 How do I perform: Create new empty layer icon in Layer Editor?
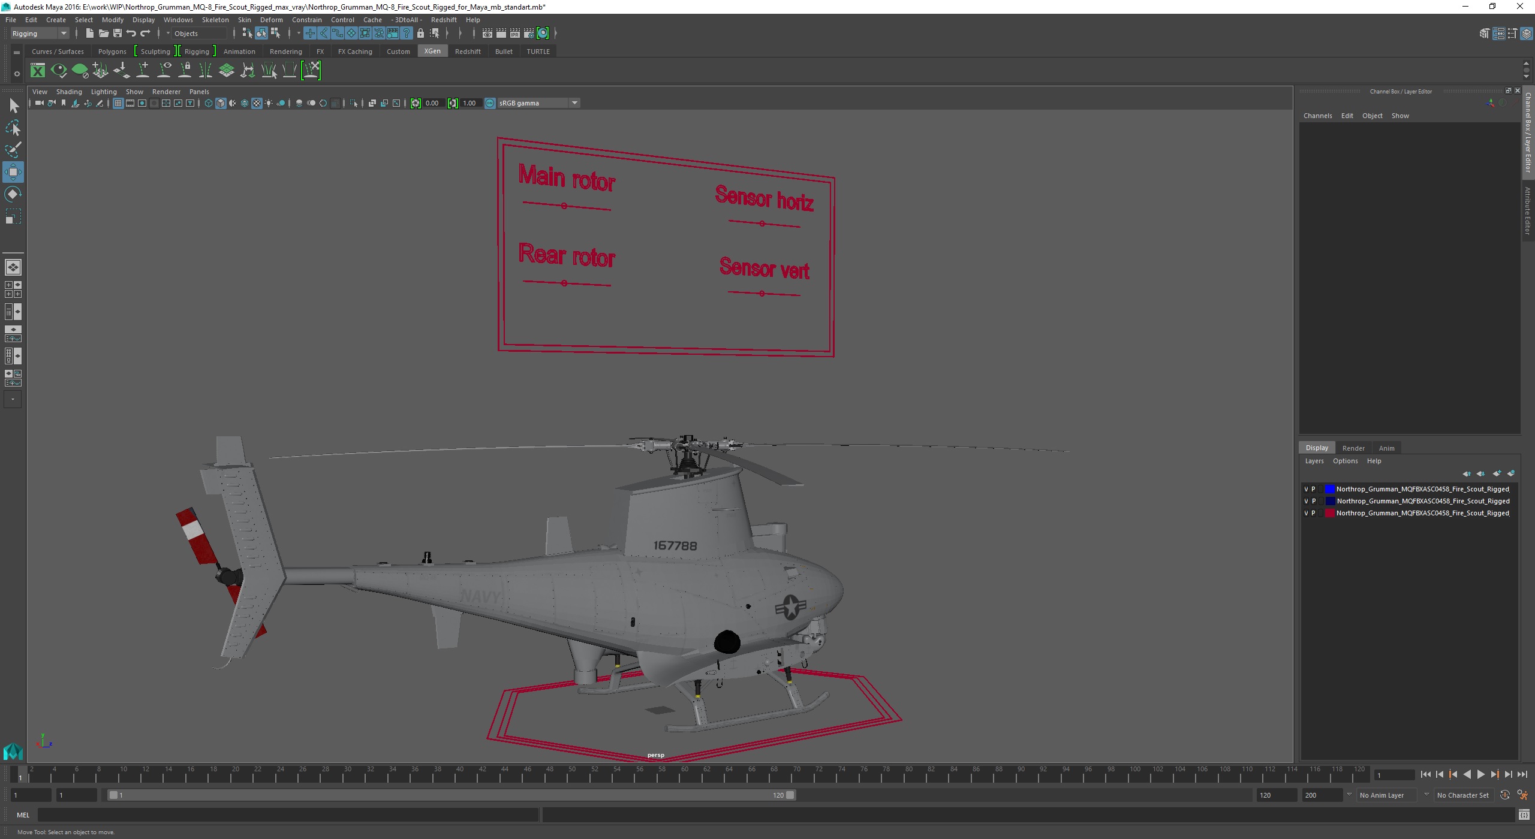pos(1497,473)
